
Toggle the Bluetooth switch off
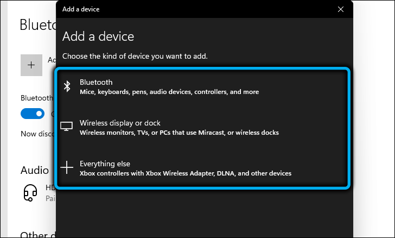point(32,114)
